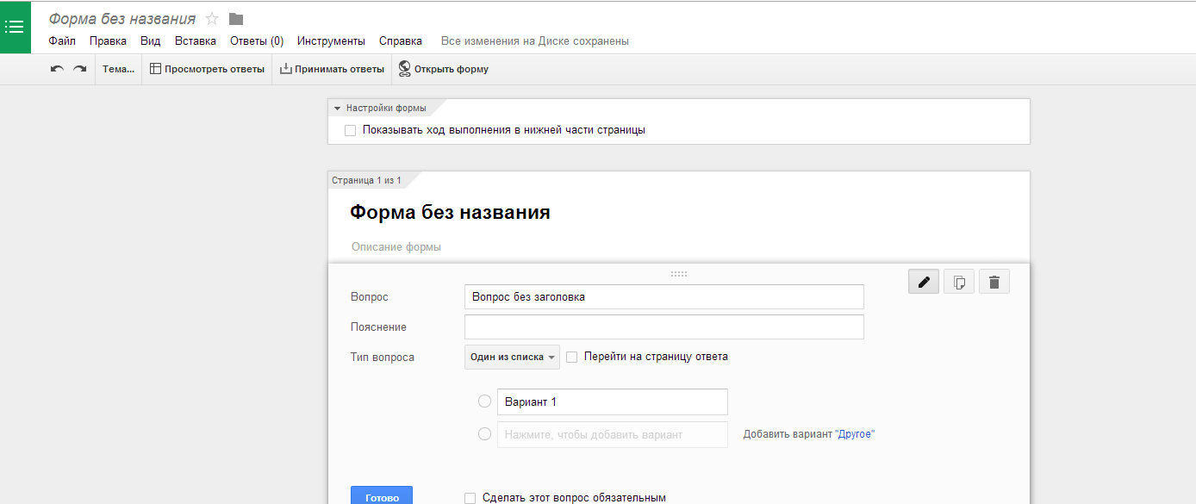The height and width of the screenshot is (504, 1196).
Task: Star the form with the star icon
Action: pyautogui.click(x=212, y=19)
